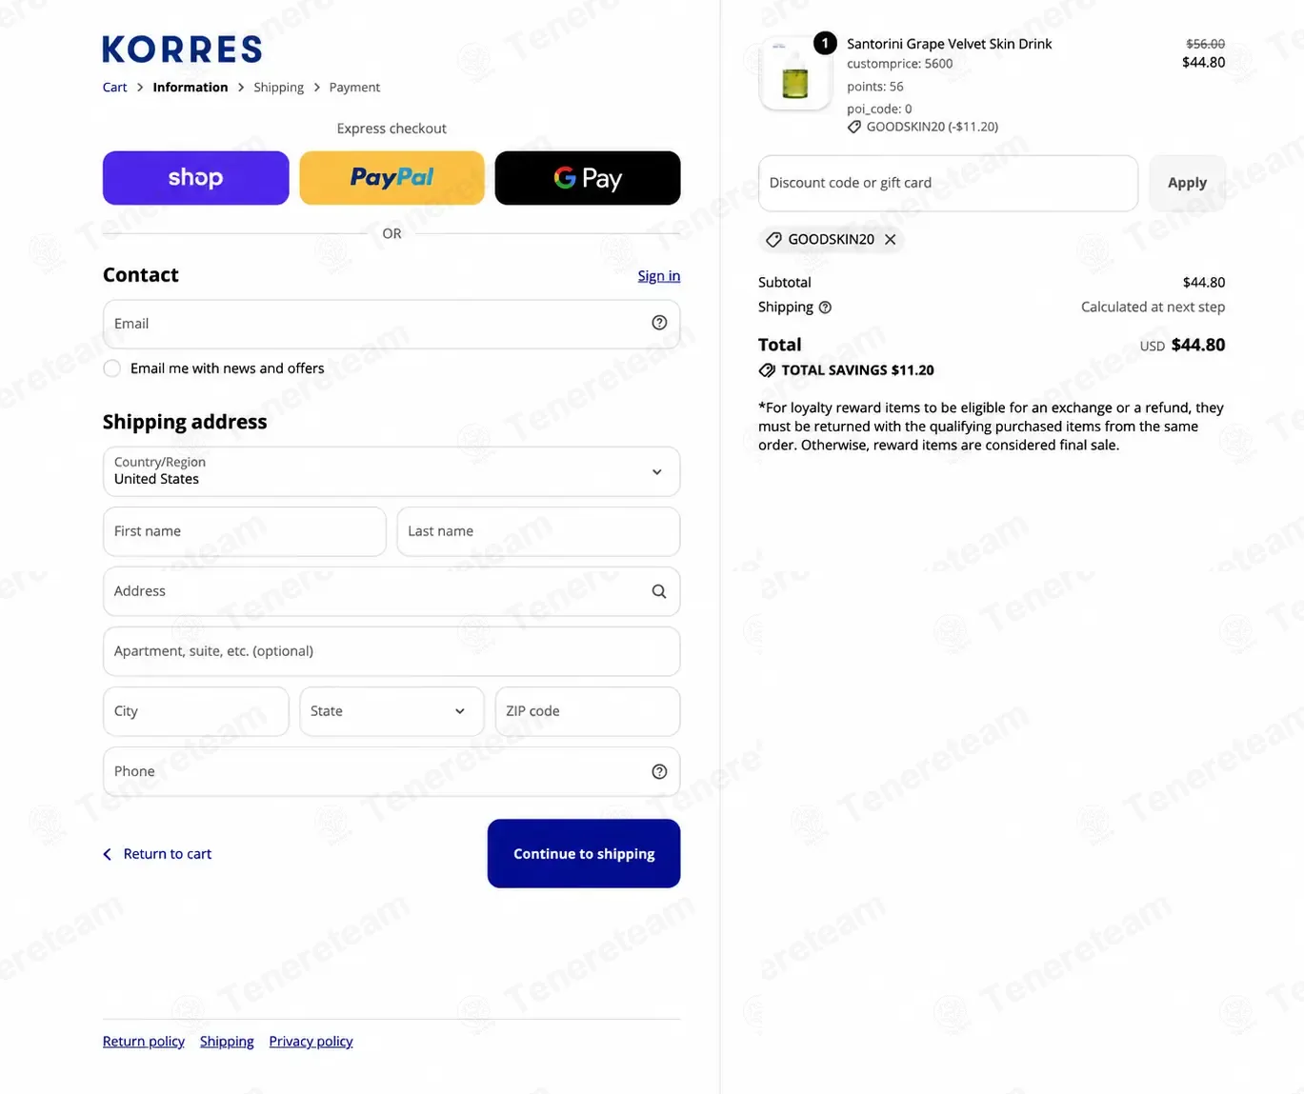Select PayPal express checkout

point(391,178)
